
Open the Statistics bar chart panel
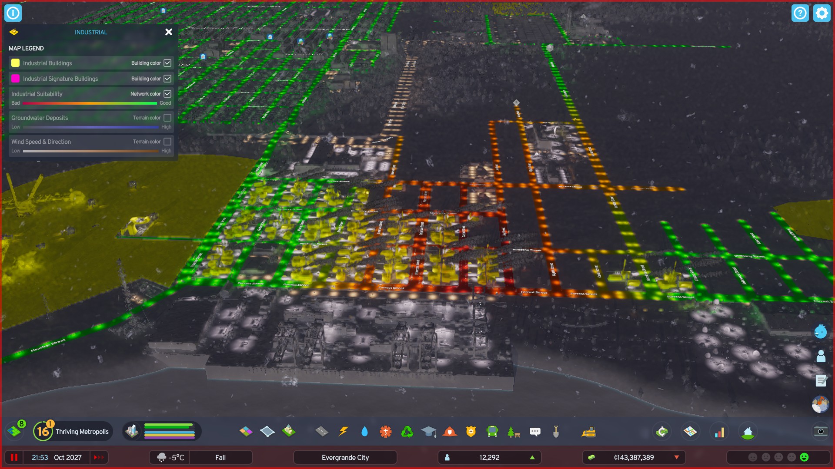pos(719,432)
